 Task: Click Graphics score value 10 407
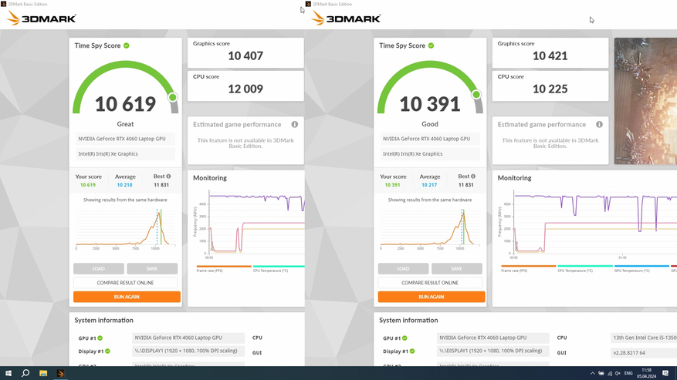click(x=245, y=55)
